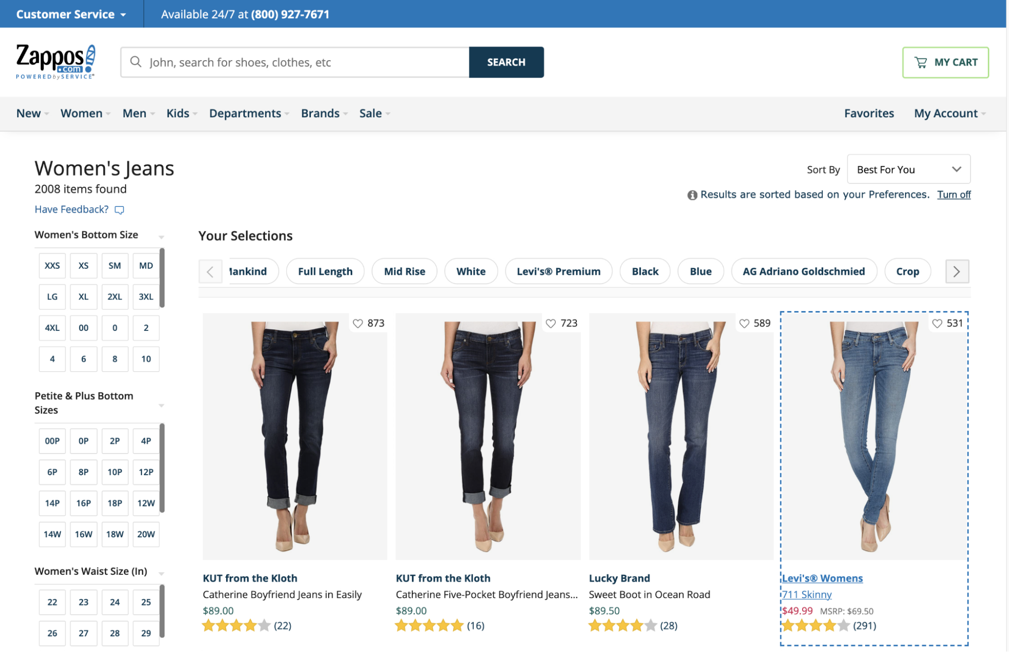Open the My Account menu

click(x=949, y=114)
